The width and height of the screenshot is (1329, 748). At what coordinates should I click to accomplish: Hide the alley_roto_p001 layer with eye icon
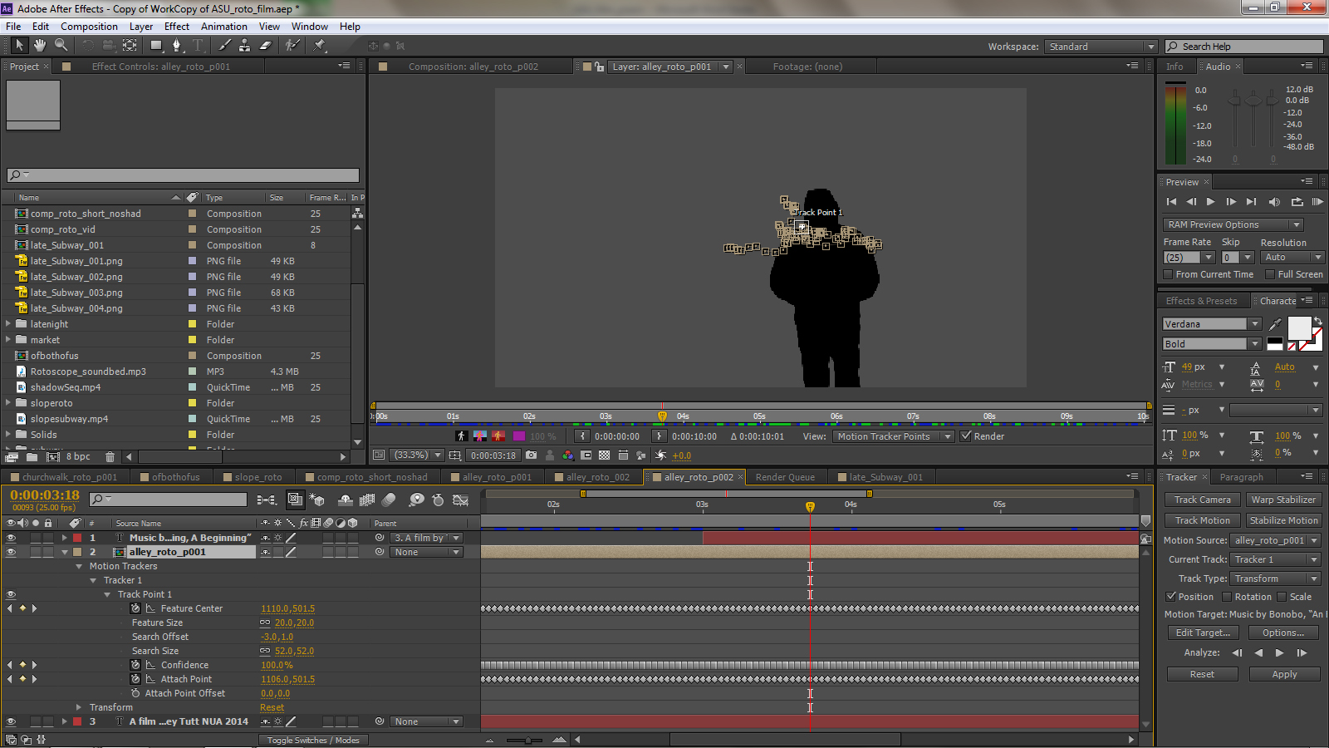(11, 553)
